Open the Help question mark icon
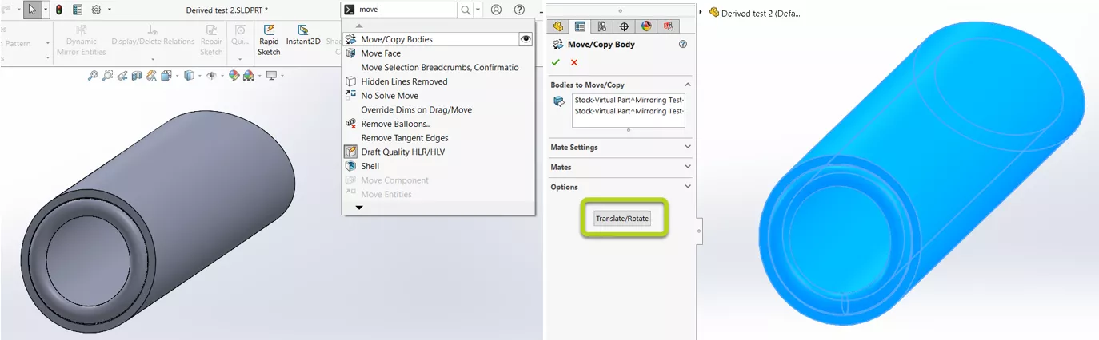 pos(520,10)
